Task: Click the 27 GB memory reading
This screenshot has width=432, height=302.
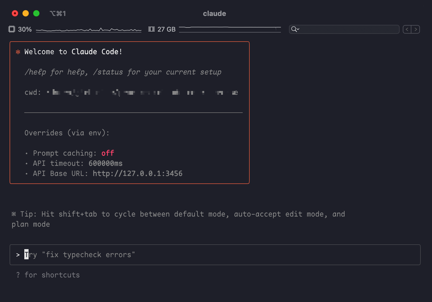Action: [167, 29]
